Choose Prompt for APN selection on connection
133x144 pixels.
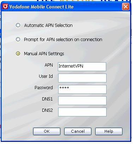coord(18,39)
